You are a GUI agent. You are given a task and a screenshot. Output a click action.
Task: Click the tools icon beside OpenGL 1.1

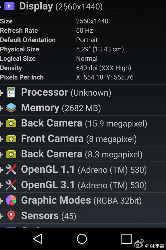coord(11,170)
